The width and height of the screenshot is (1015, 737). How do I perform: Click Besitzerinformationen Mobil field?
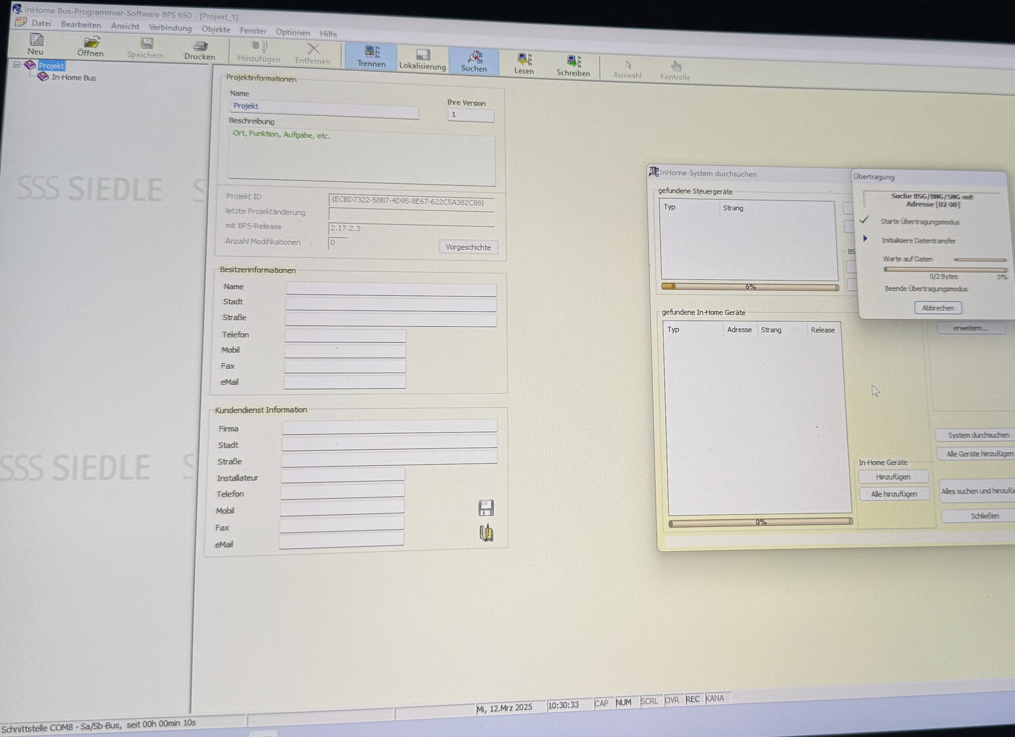click(345, 351)
